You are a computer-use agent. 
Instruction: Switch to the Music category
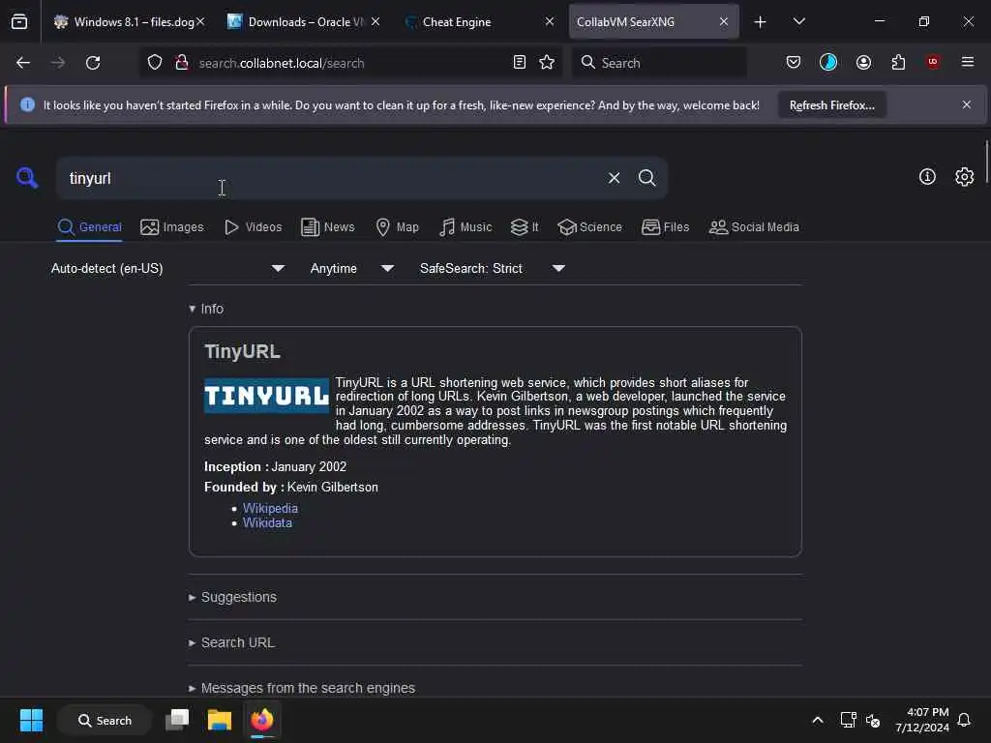pyautogui.click(x=465, y=227)
